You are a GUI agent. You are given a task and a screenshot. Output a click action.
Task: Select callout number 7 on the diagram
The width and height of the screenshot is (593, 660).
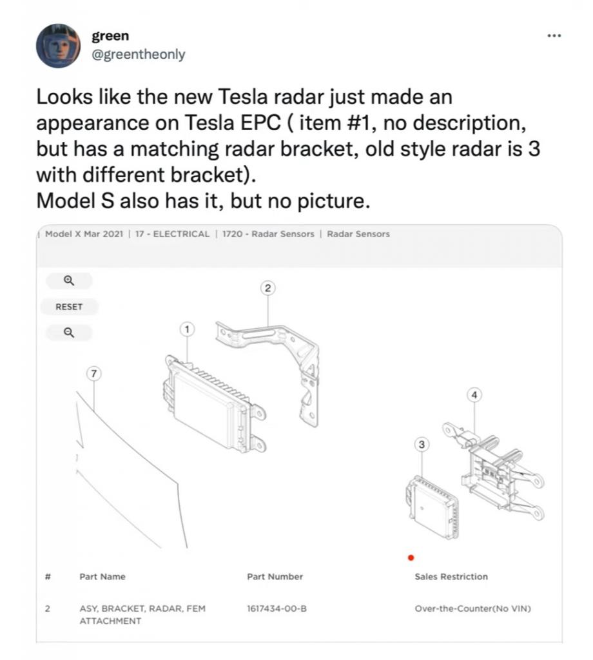(x=94, y=373)
